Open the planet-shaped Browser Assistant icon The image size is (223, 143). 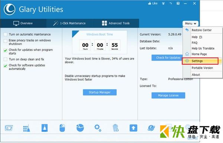[x=151, y=128]
